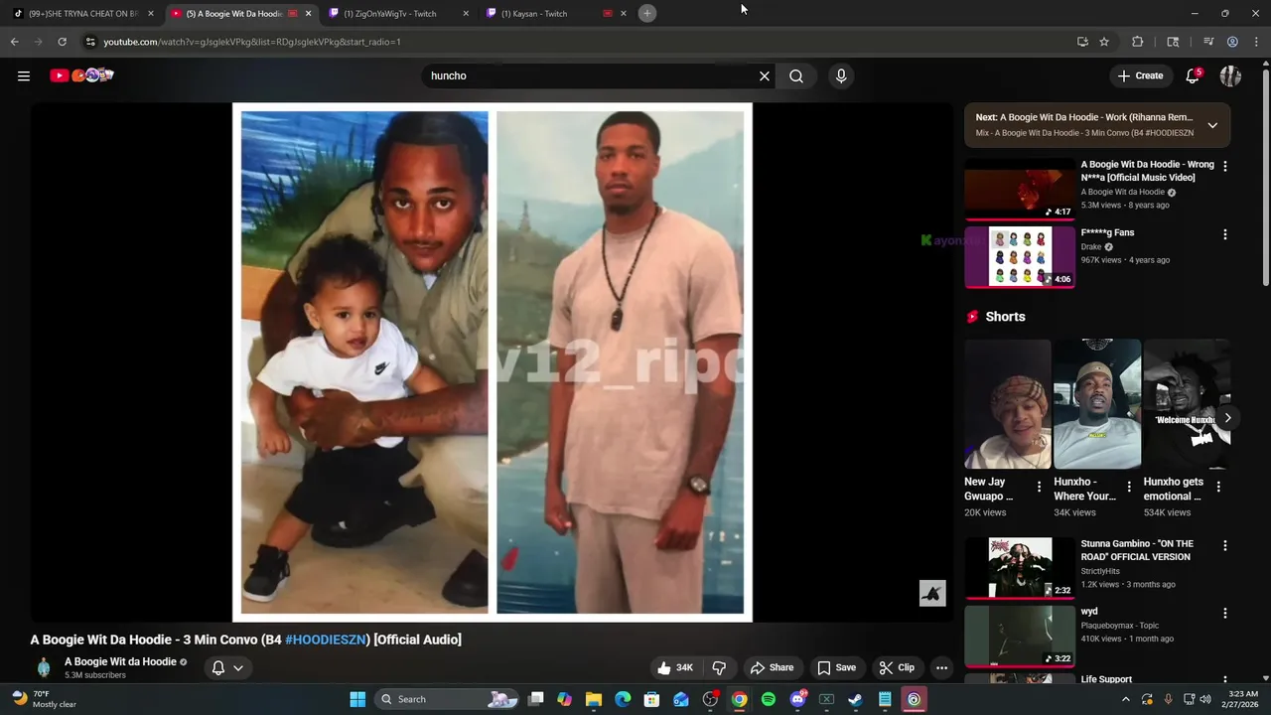Screen dimensions: 1271x715
Task: Open options for Wrong N***a video
Action: click(1224, 167)
